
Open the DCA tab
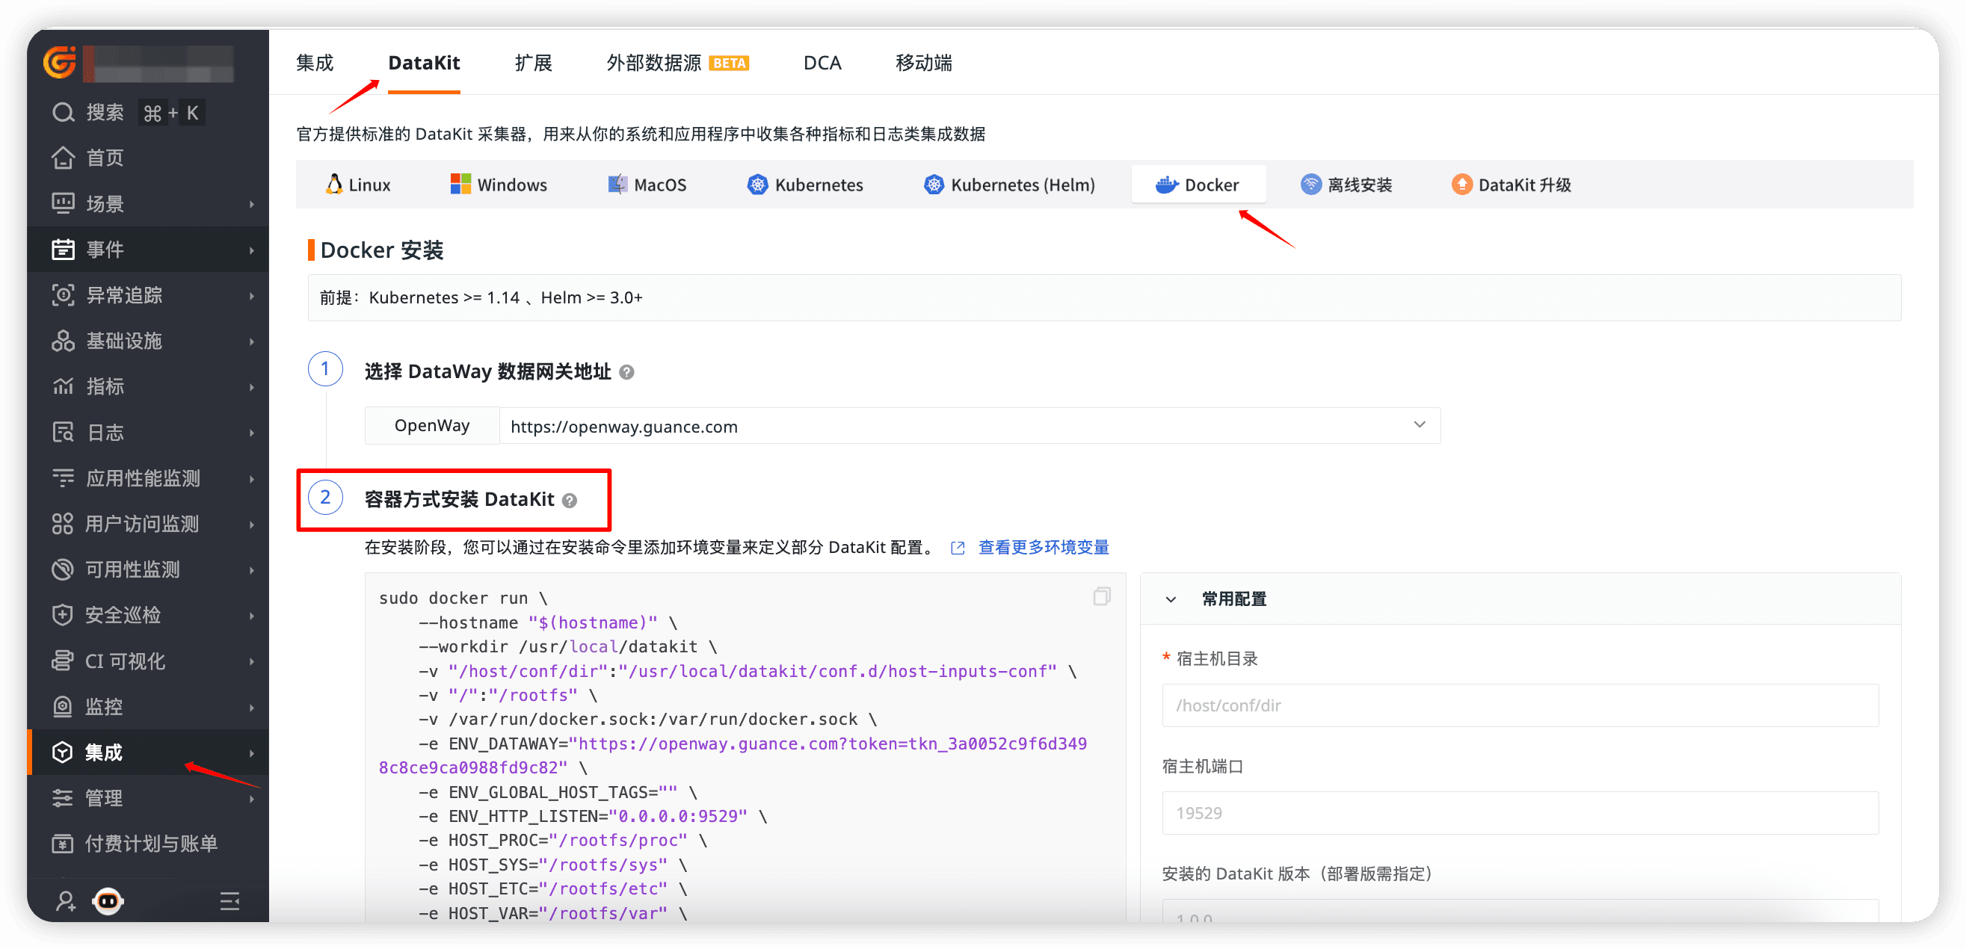[822, 63]
